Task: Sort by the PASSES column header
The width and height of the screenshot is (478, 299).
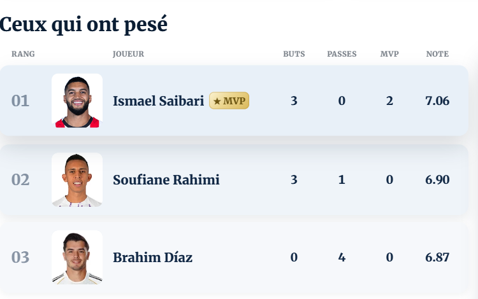Action: [342, 54]
